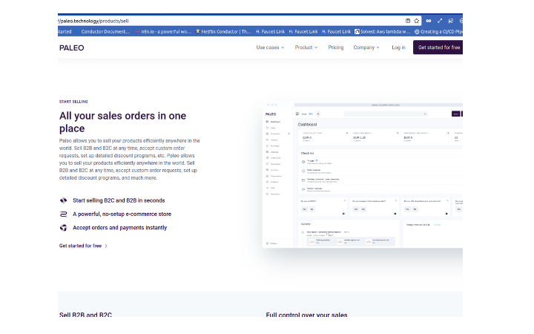534x334 pixels.
Task: Bookmark this page with the star icon
Action: click(416, 21)
